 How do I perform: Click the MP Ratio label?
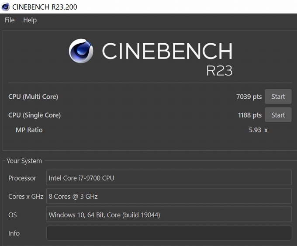[x=29, y=130]
